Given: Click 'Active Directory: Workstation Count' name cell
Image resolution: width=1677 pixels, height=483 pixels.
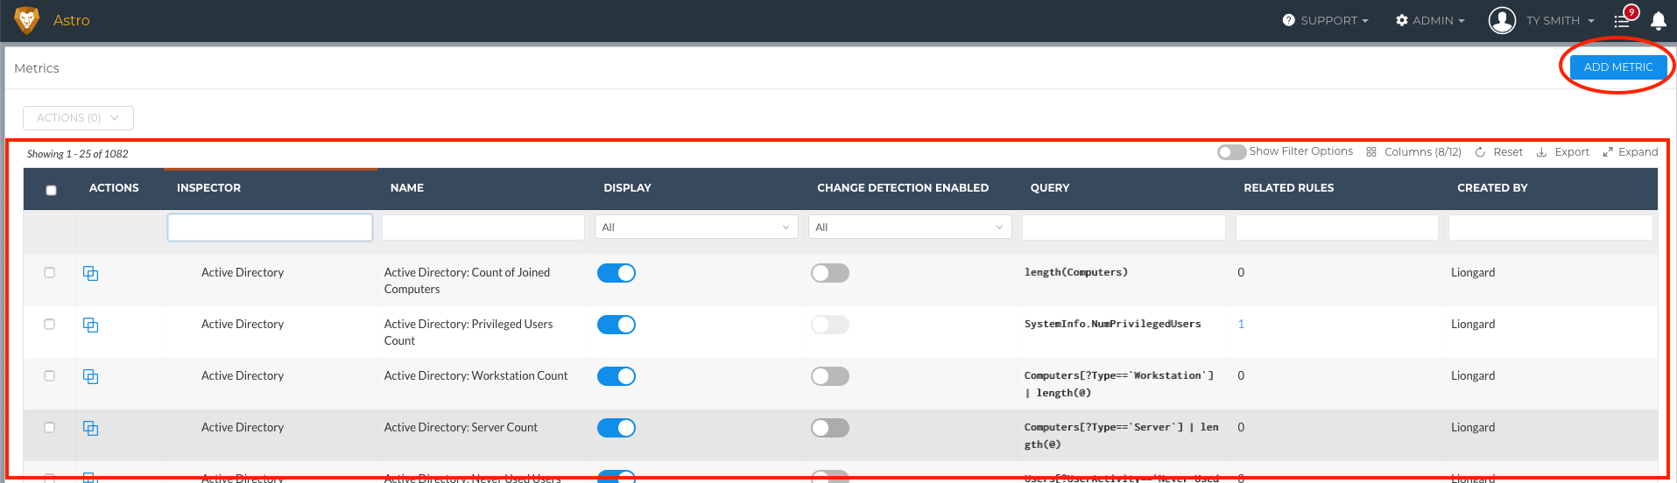Looking at the screenshot, I should (476, 375).
